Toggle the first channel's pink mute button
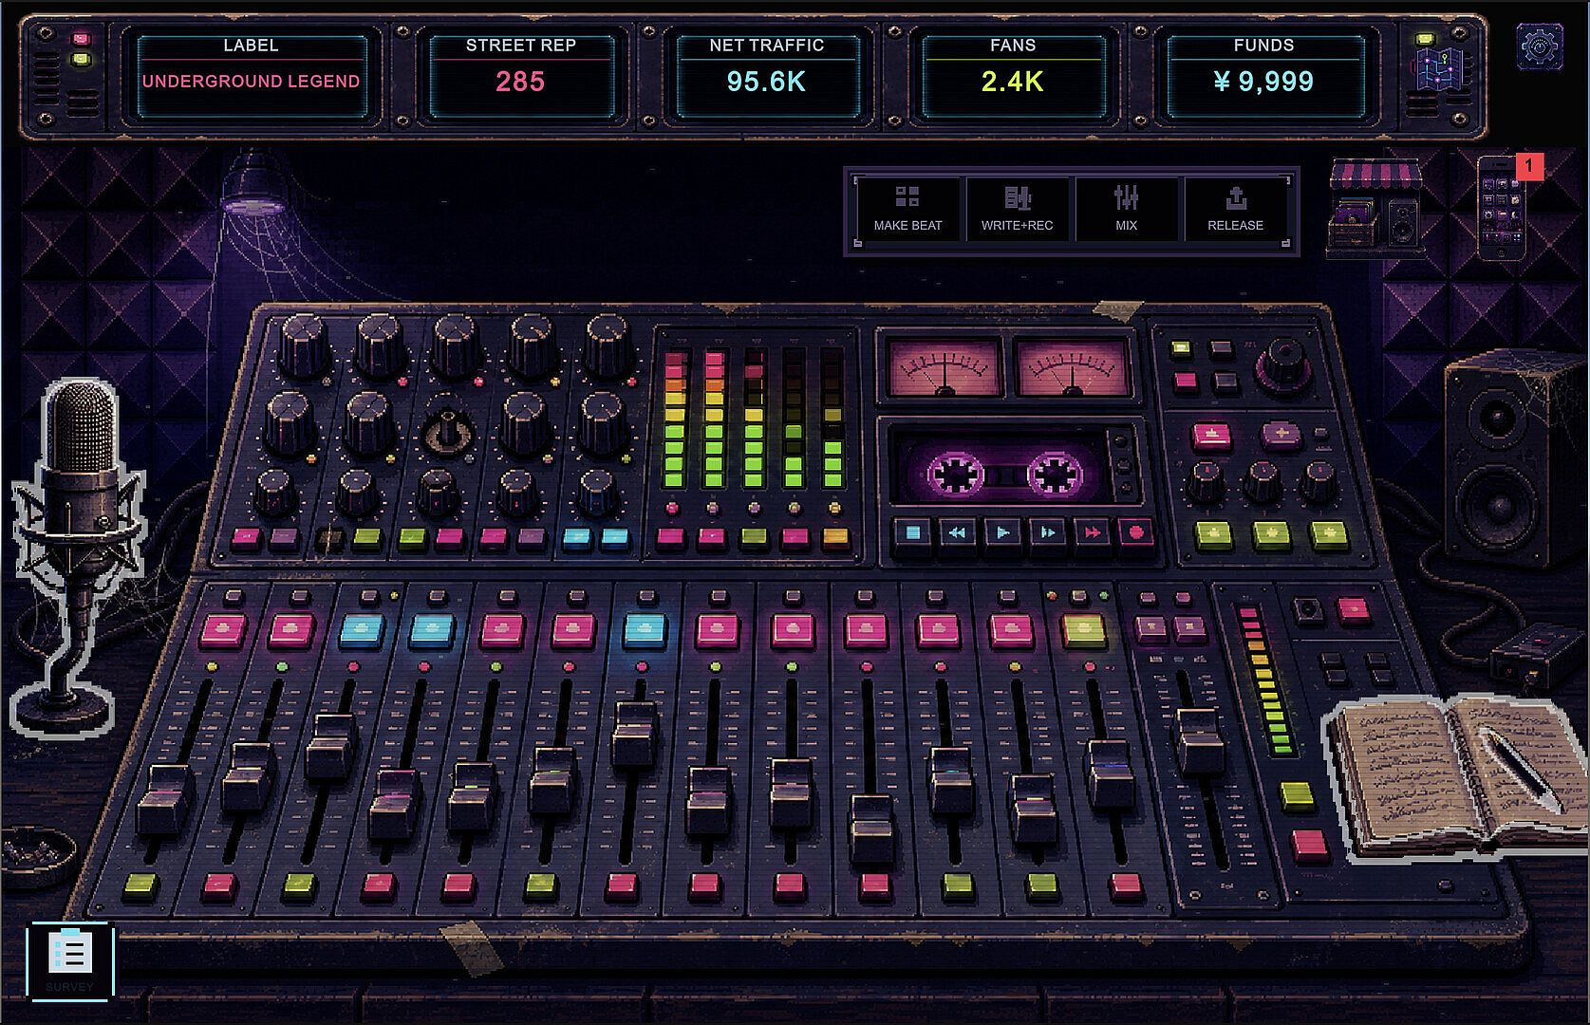This screenshot has width=1590, height=1025. pyautogui.click(x=224, y=630)
